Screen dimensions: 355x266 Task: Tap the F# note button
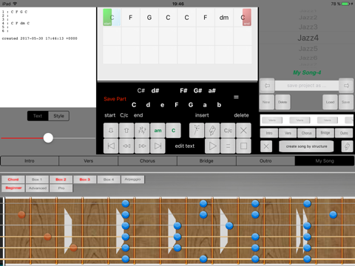183,91
